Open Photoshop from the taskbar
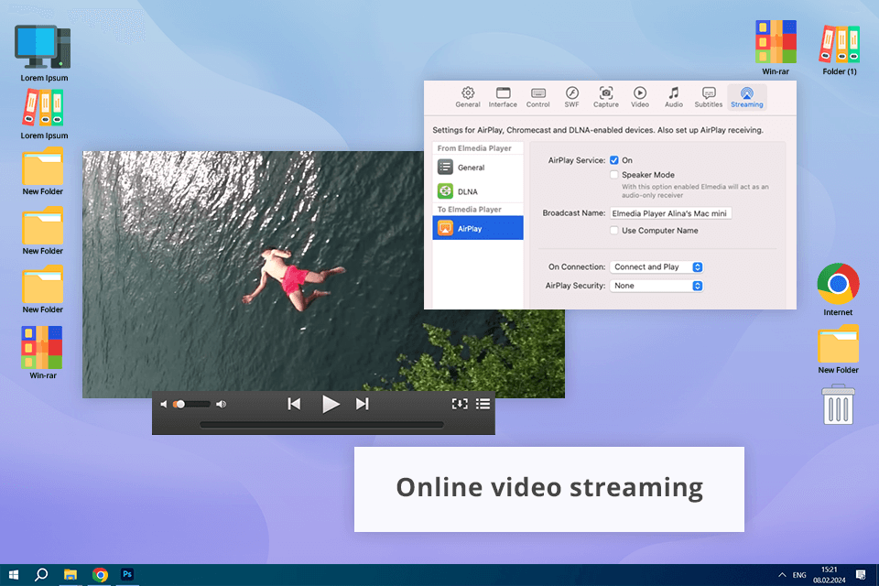The height and width of the screenshot is (586, 879). (x=127, y=575)
